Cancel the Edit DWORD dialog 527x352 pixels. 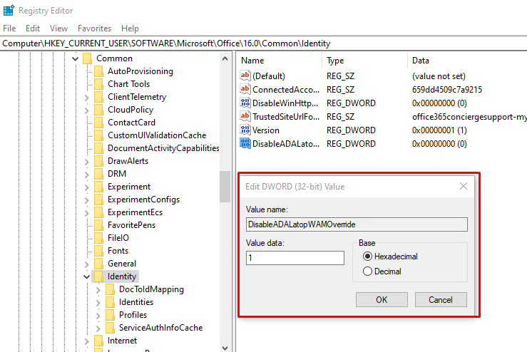point(441,299)
